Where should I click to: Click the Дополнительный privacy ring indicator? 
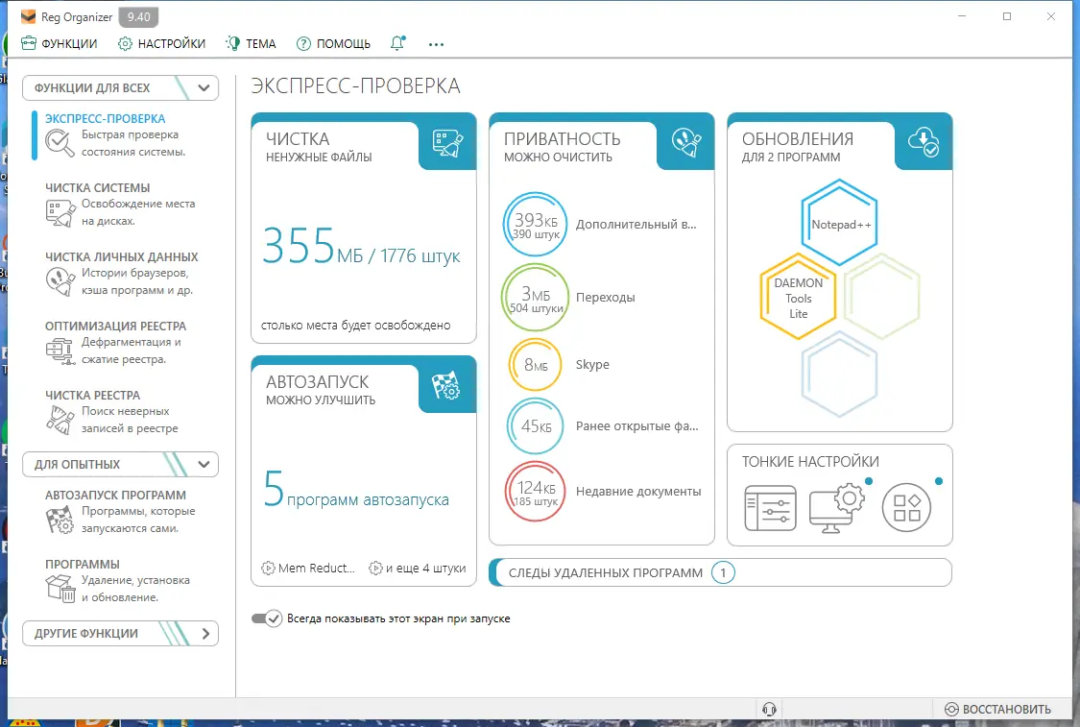(536, 224)
